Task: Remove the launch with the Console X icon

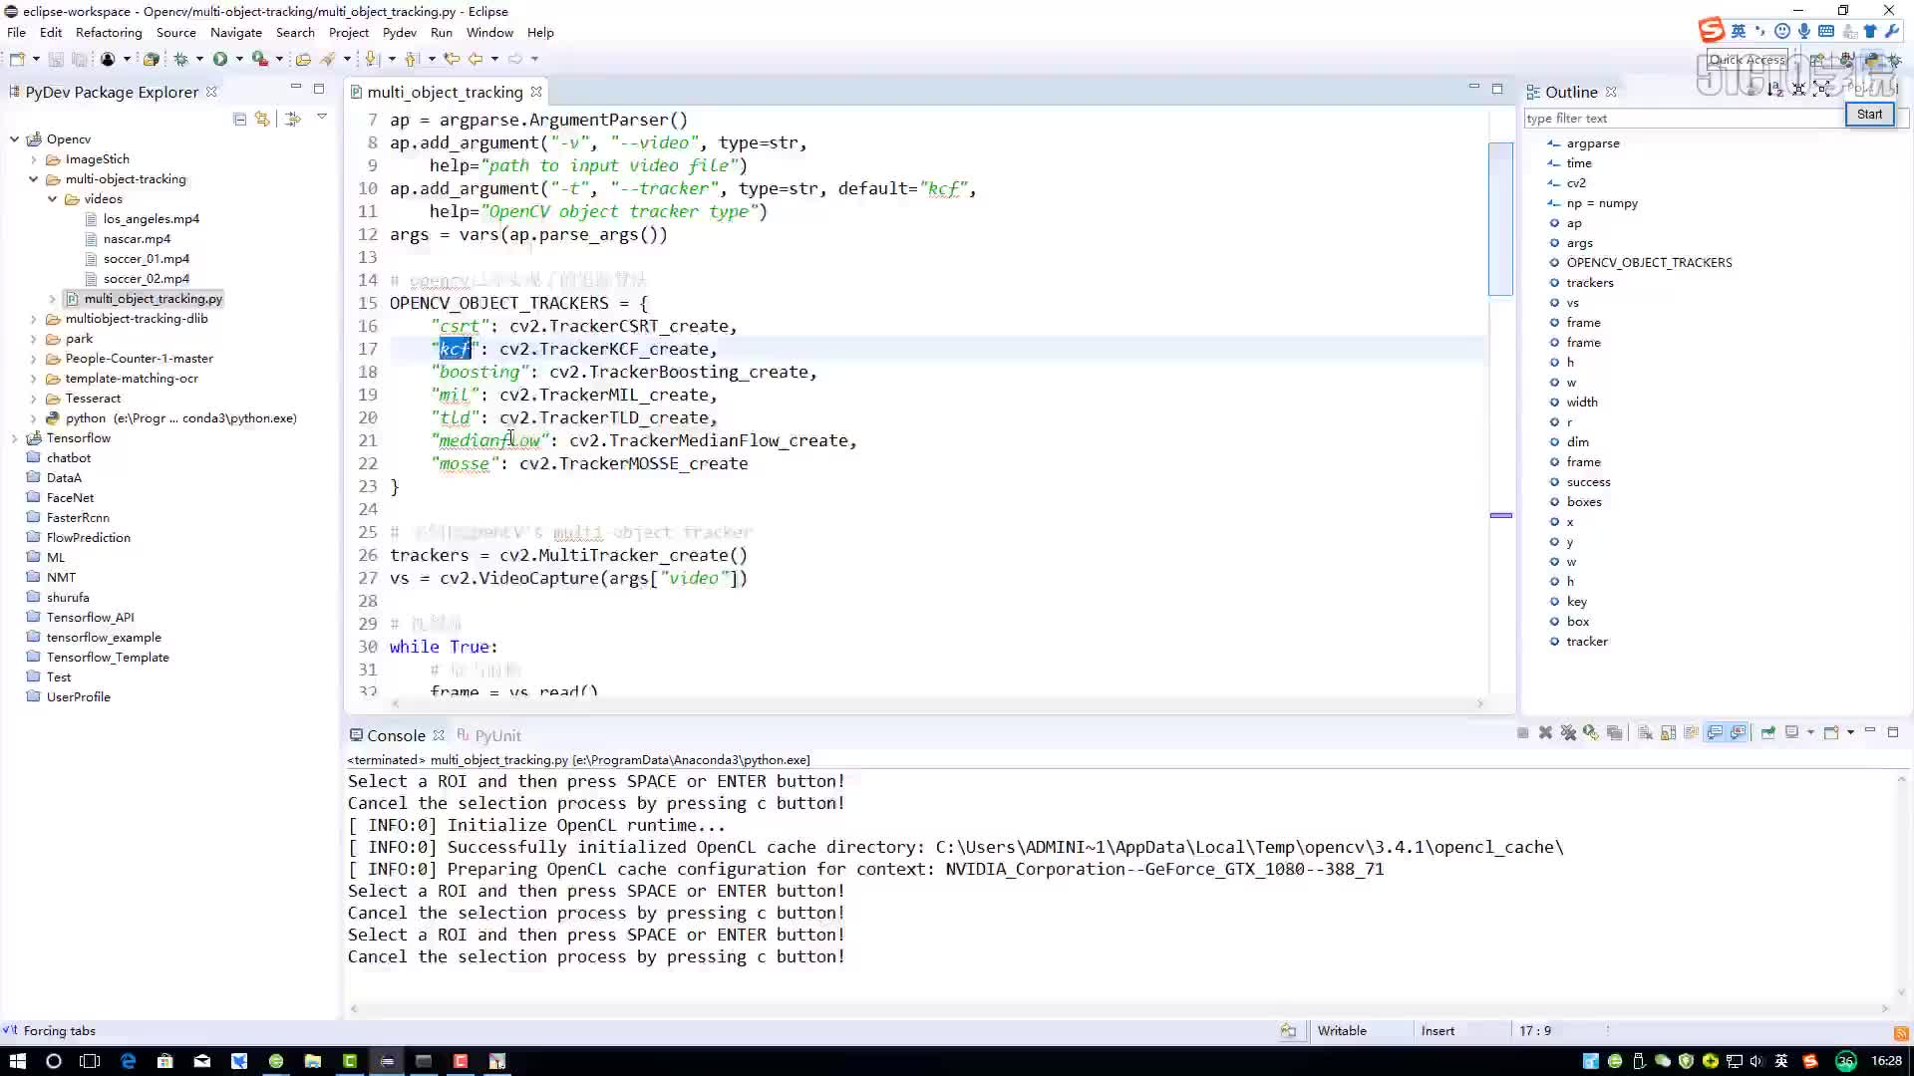Action: (1545, 732)
